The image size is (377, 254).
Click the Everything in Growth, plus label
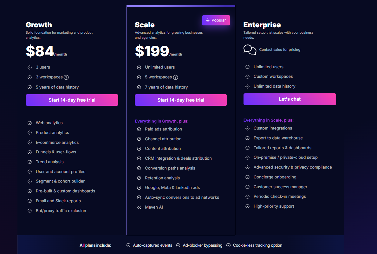pyautogui.click(x=162, y=121)
